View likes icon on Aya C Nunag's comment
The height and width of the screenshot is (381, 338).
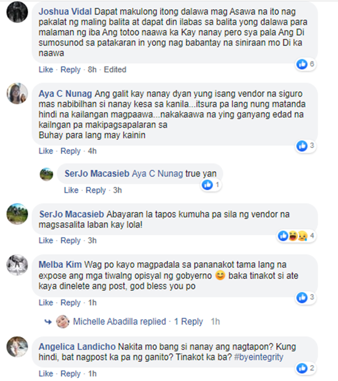302,146
